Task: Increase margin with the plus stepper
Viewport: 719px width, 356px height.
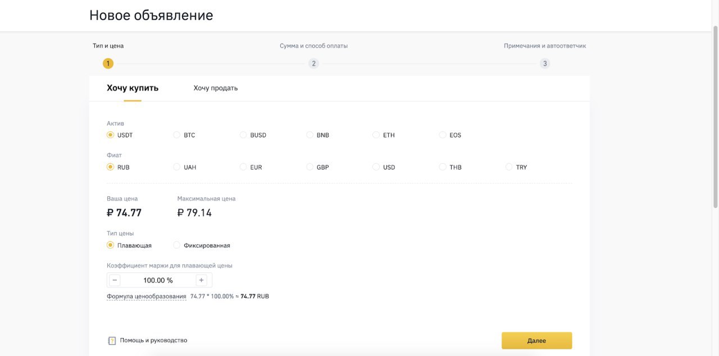Action: 201,280
